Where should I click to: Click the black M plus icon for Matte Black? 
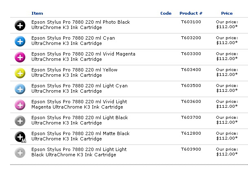pyautogui.click(x=20, y=137)
